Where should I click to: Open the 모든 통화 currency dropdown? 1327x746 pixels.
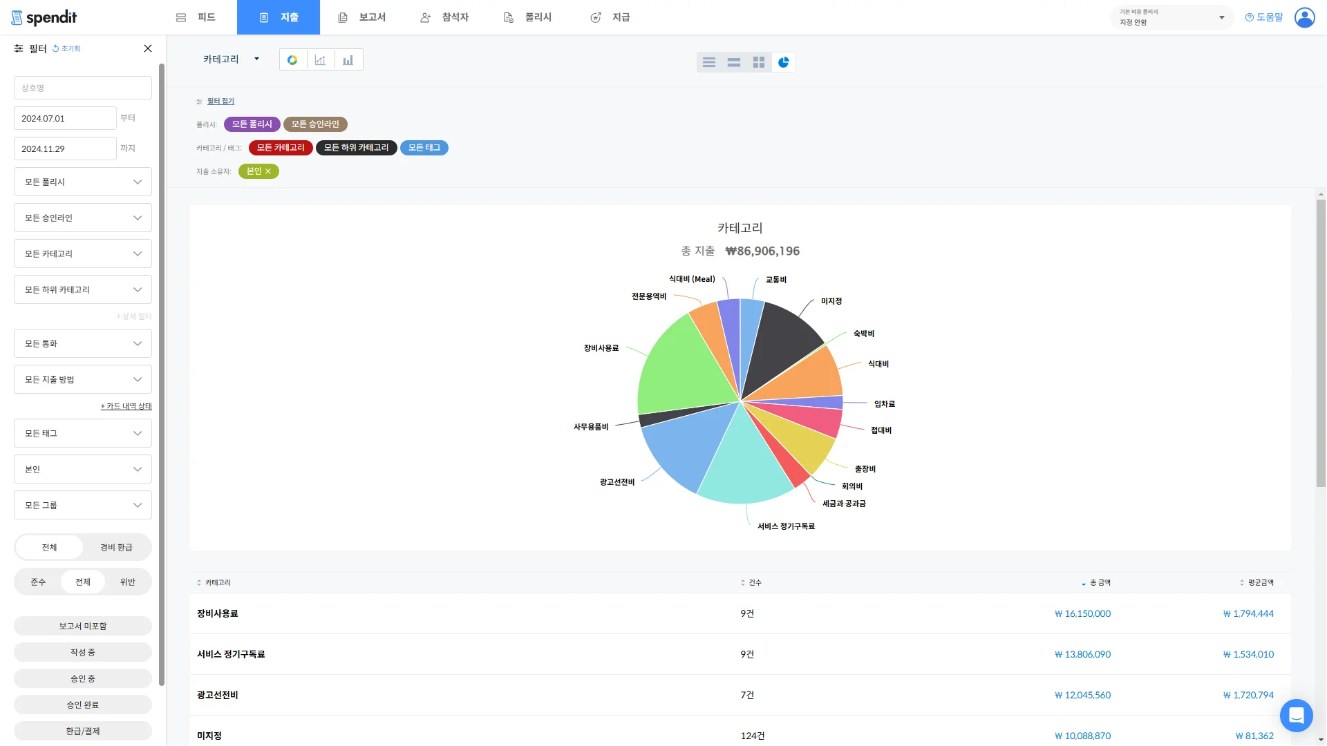(x=83, y=343)
